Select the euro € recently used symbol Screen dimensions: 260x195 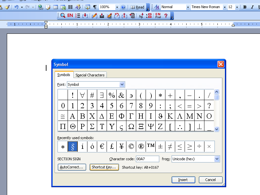(x=102, y=147)
